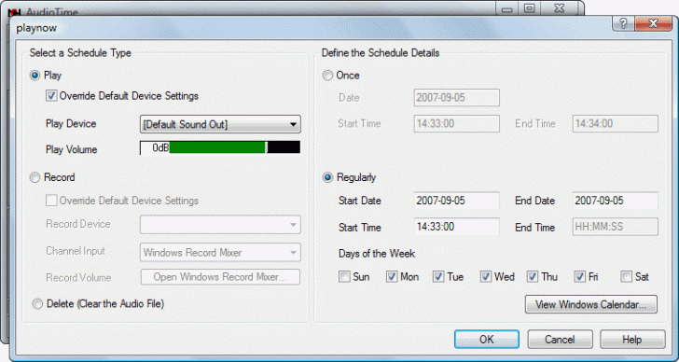Maximize the AudioTime background window
The height and width of the screenshot is (362, 679).
coord(529,8)
